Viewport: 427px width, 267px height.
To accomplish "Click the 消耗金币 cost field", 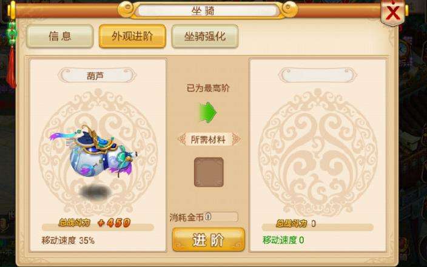I will tap(221, 217).
